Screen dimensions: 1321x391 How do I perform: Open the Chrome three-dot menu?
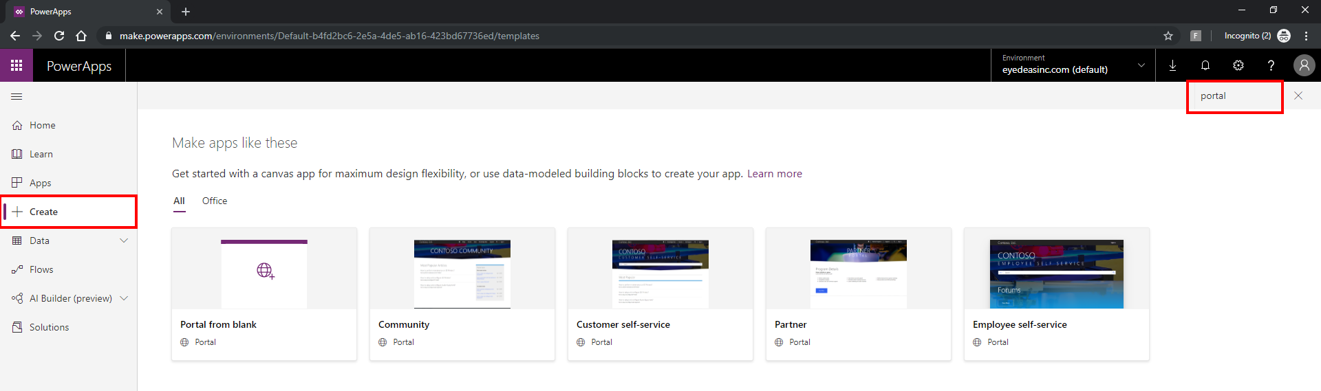[1306, 36]
